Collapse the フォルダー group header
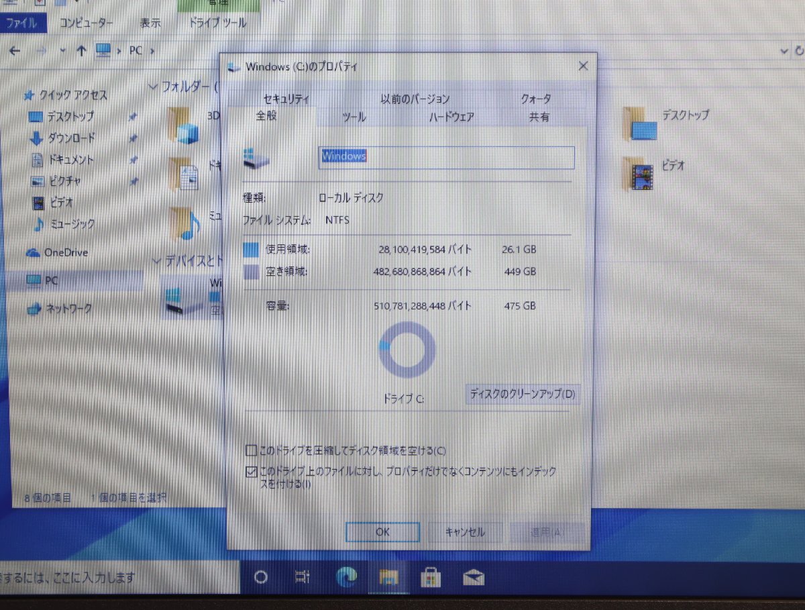 click(154, 87)
